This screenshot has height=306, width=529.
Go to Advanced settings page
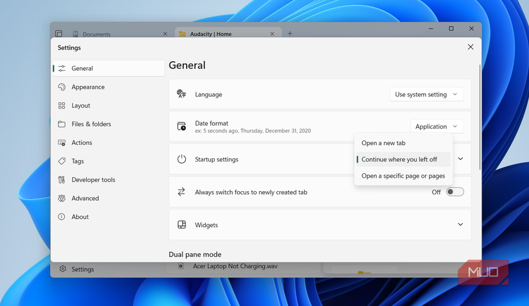(x=85, y=199)
